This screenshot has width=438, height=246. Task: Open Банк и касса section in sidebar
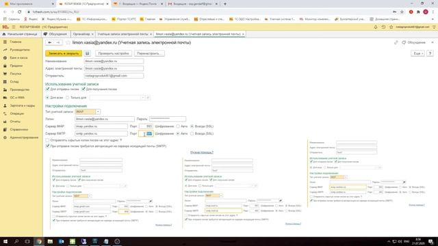[x=18, y=57]
